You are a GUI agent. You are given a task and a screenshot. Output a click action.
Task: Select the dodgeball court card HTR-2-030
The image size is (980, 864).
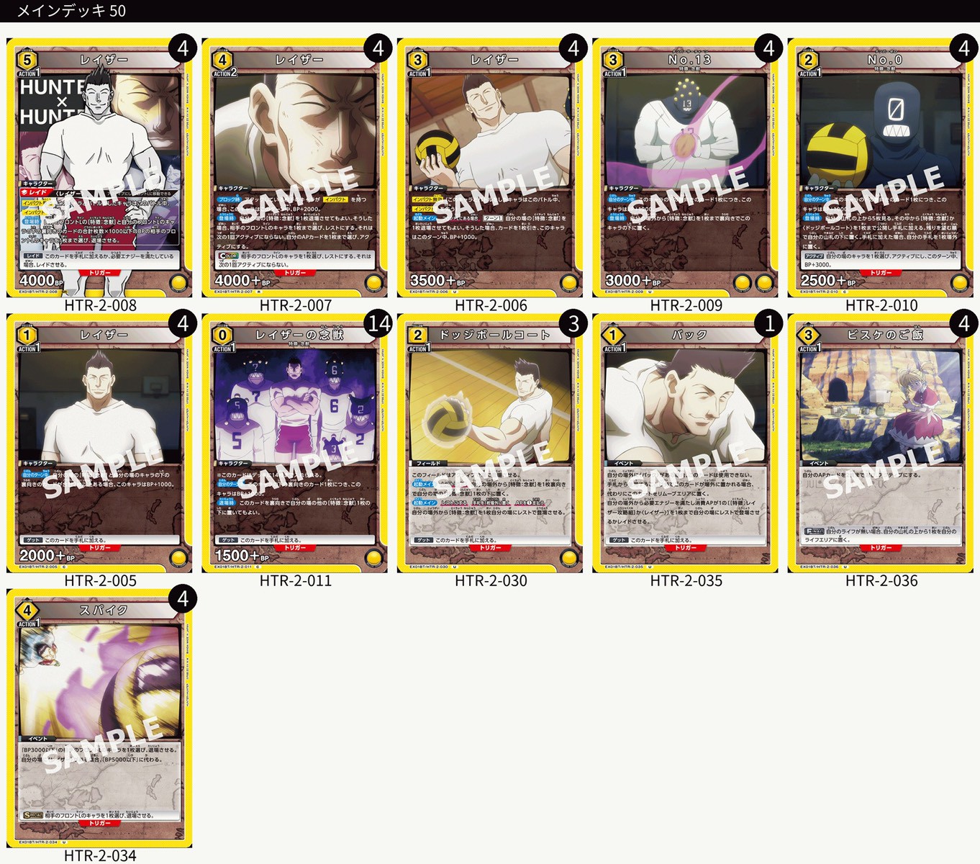tap(490, 443)
